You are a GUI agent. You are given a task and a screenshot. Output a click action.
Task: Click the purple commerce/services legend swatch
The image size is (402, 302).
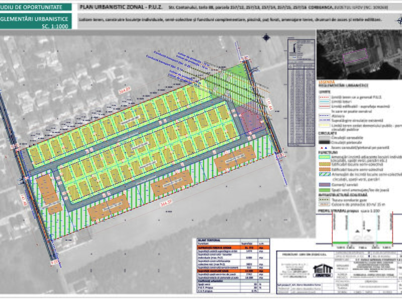click(x=325, y=184)
